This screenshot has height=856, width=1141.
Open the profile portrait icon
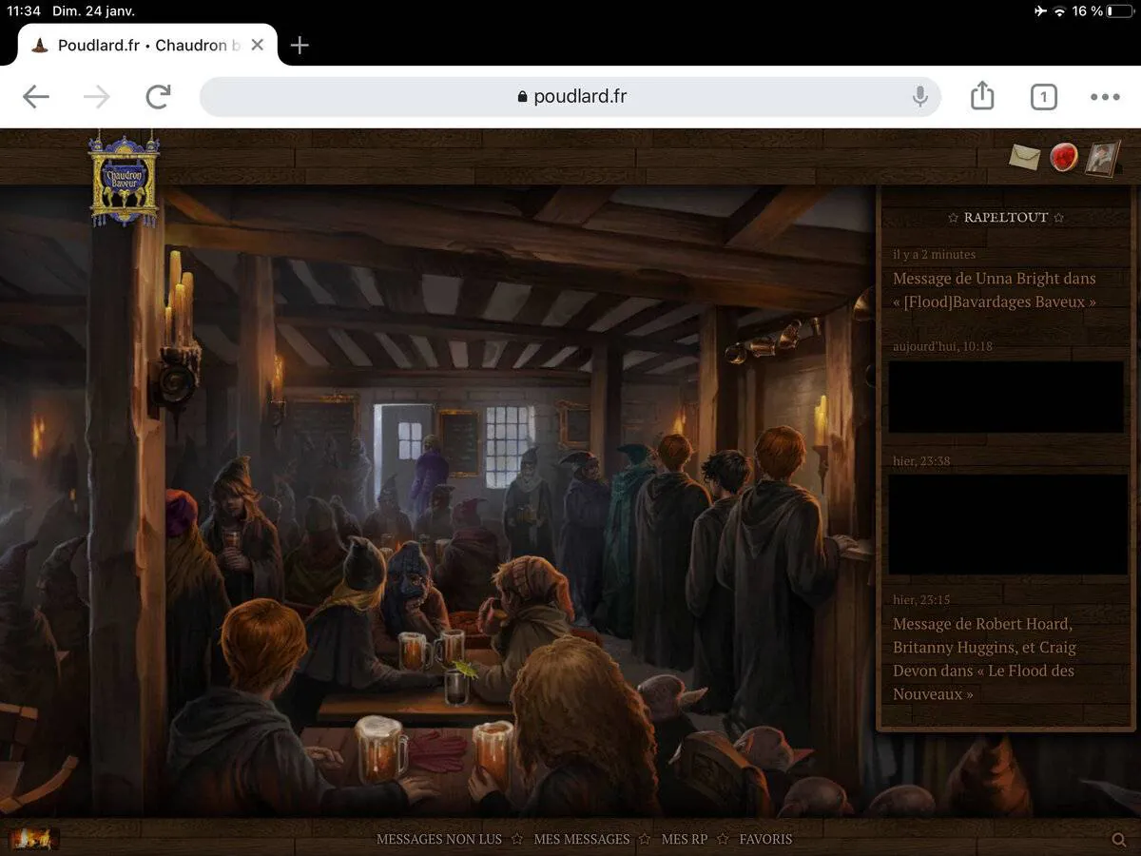point(1103,158)
